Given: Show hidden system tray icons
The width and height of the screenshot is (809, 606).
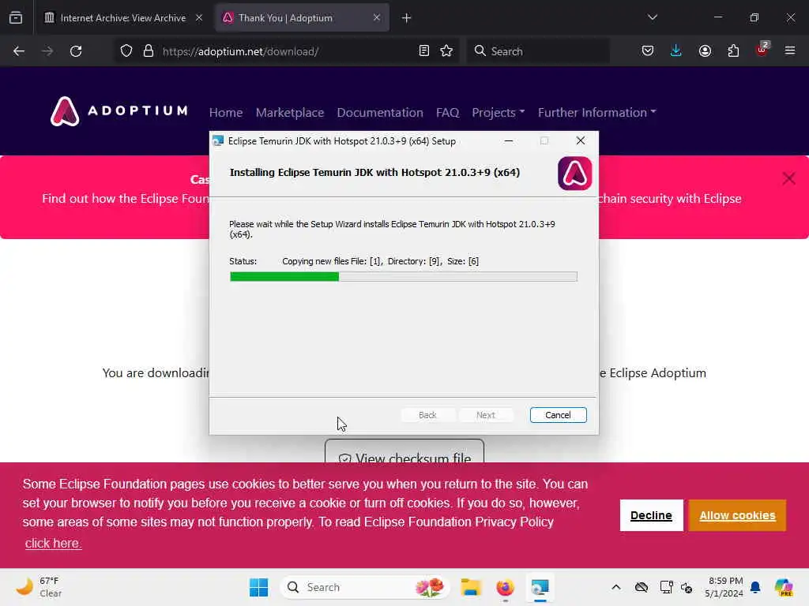Looking at the screenshot, I should [616, 587].
